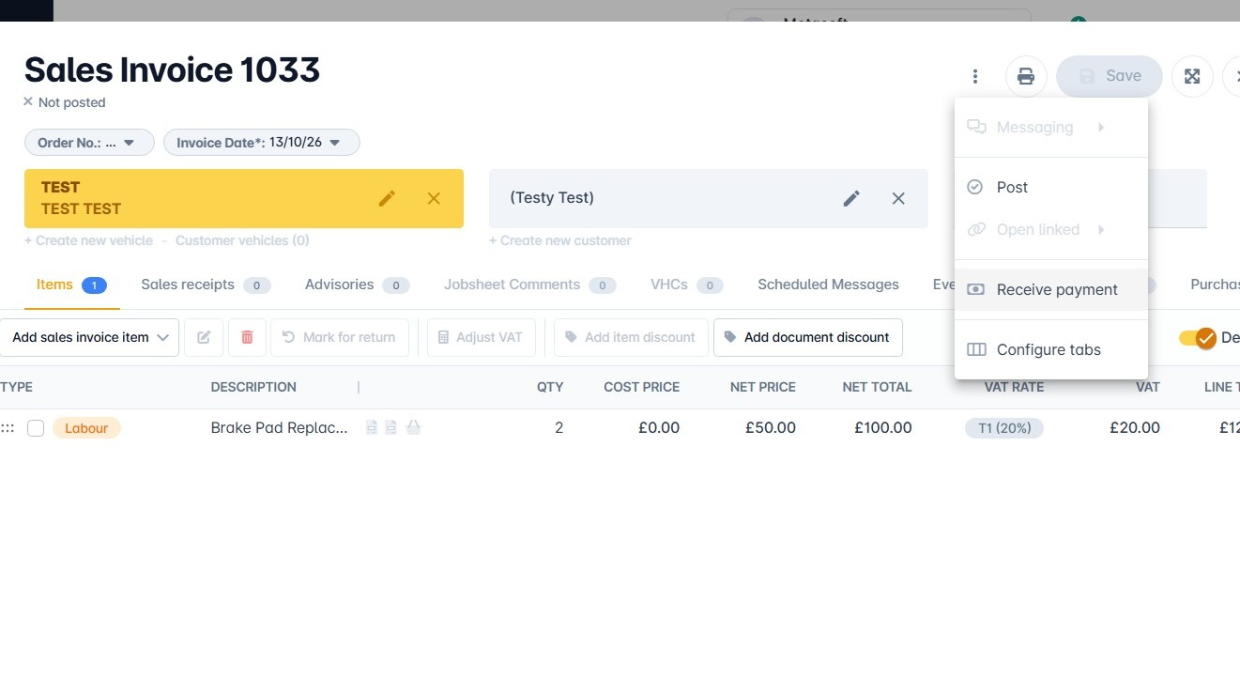Click Create new vehicle link
The width and height of the screenshot is (1240, 693).
click(x=89, y=240)
